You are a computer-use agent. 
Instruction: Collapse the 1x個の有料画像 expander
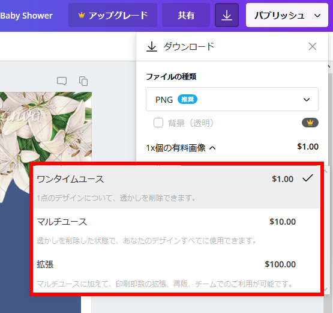pos(212,148)
